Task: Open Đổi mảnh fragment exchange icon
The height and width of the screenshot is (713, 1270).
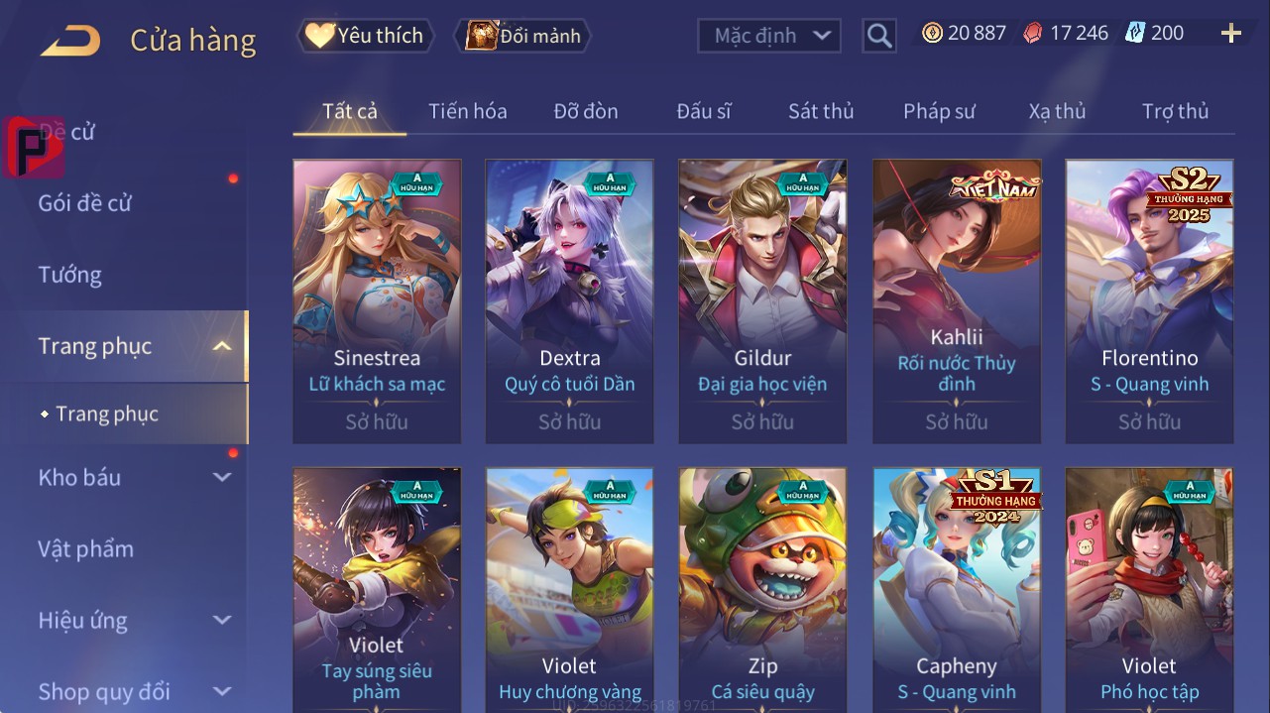Action: [x=521, y=36]
